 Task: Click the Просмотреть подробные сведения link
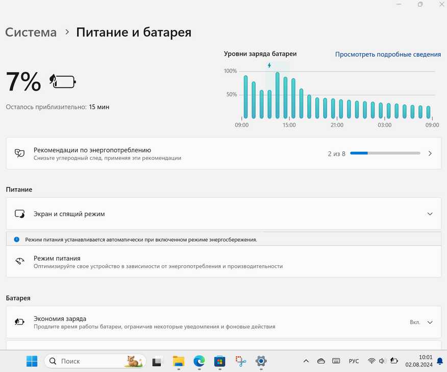click(x=388, y=54)
